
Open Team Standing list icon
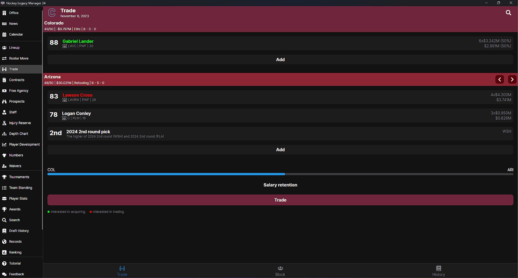(x=4, y=188)
